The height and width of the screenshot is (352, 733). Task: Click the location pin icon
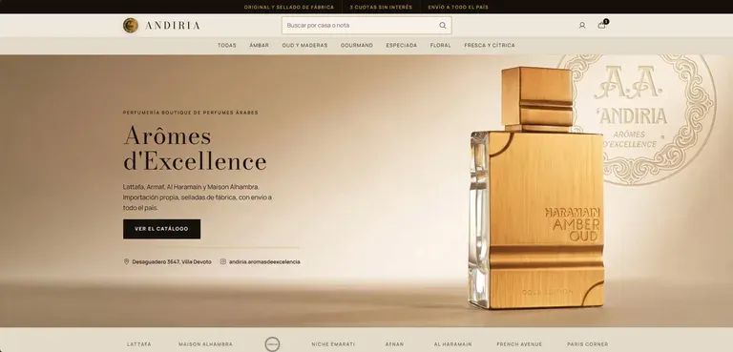[x=126, y=261]
